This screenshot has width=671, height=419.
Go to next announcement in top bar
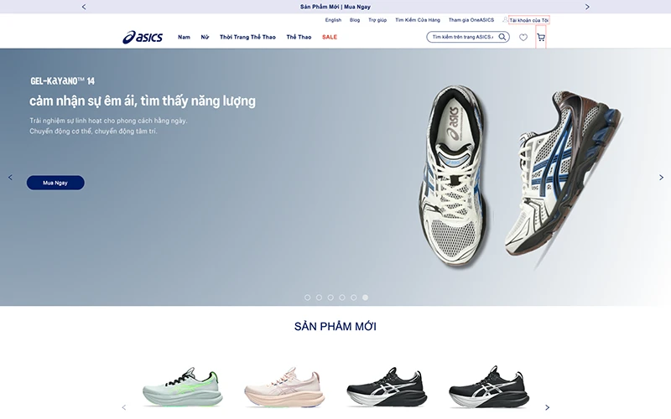(587, 7)
